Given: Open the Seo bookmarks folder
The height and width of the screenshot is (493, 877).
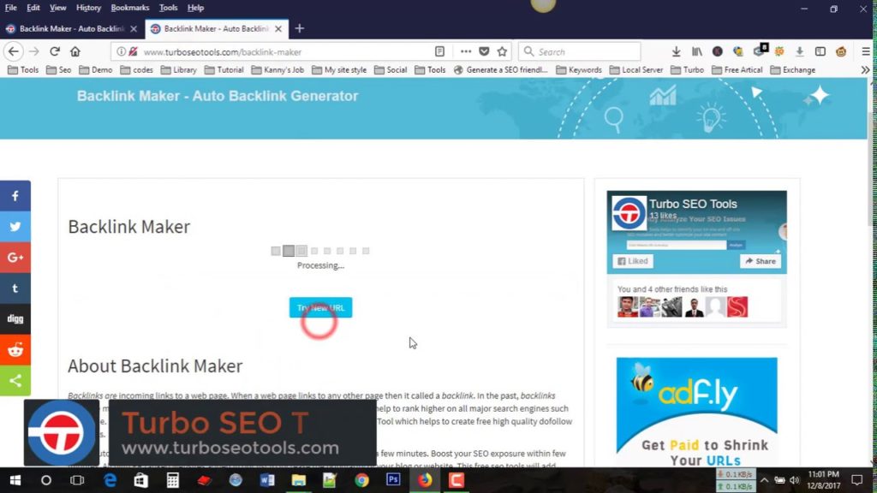Looking at the screenshot, I should 59,70.
